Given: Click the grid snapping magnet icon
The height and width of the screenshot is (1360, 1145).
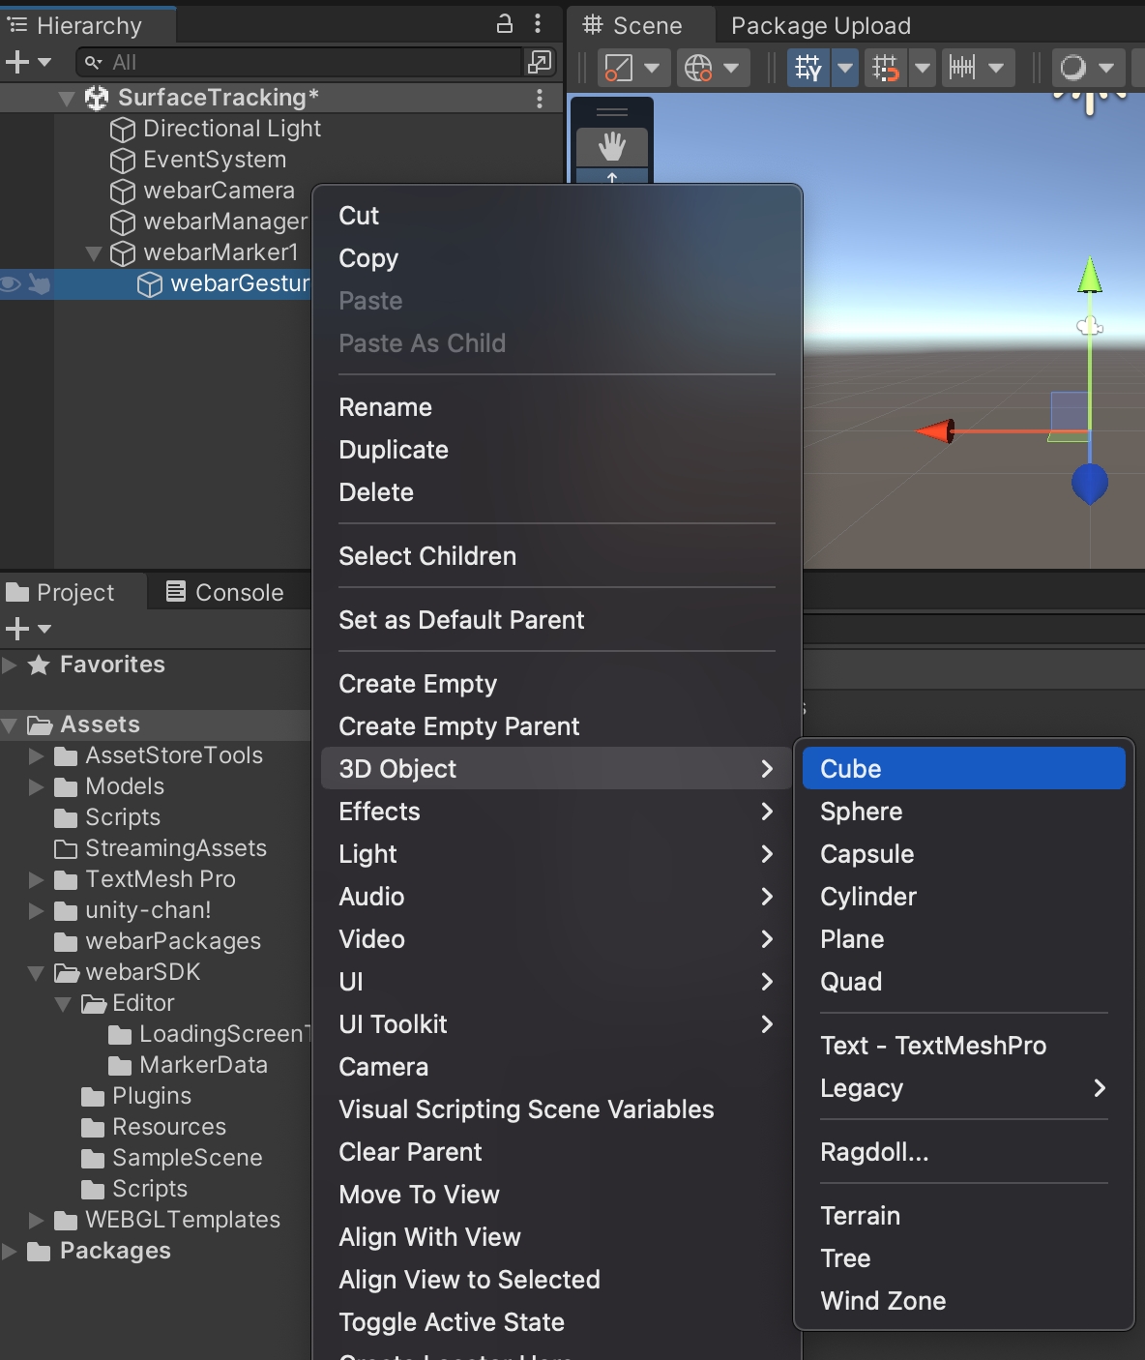Looking at the screenshot, I should coord(885,68).
